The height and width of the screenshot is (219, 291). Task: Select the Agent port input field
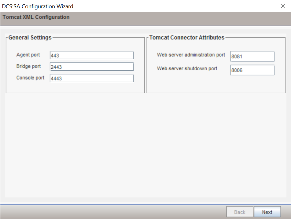point(91,55)
